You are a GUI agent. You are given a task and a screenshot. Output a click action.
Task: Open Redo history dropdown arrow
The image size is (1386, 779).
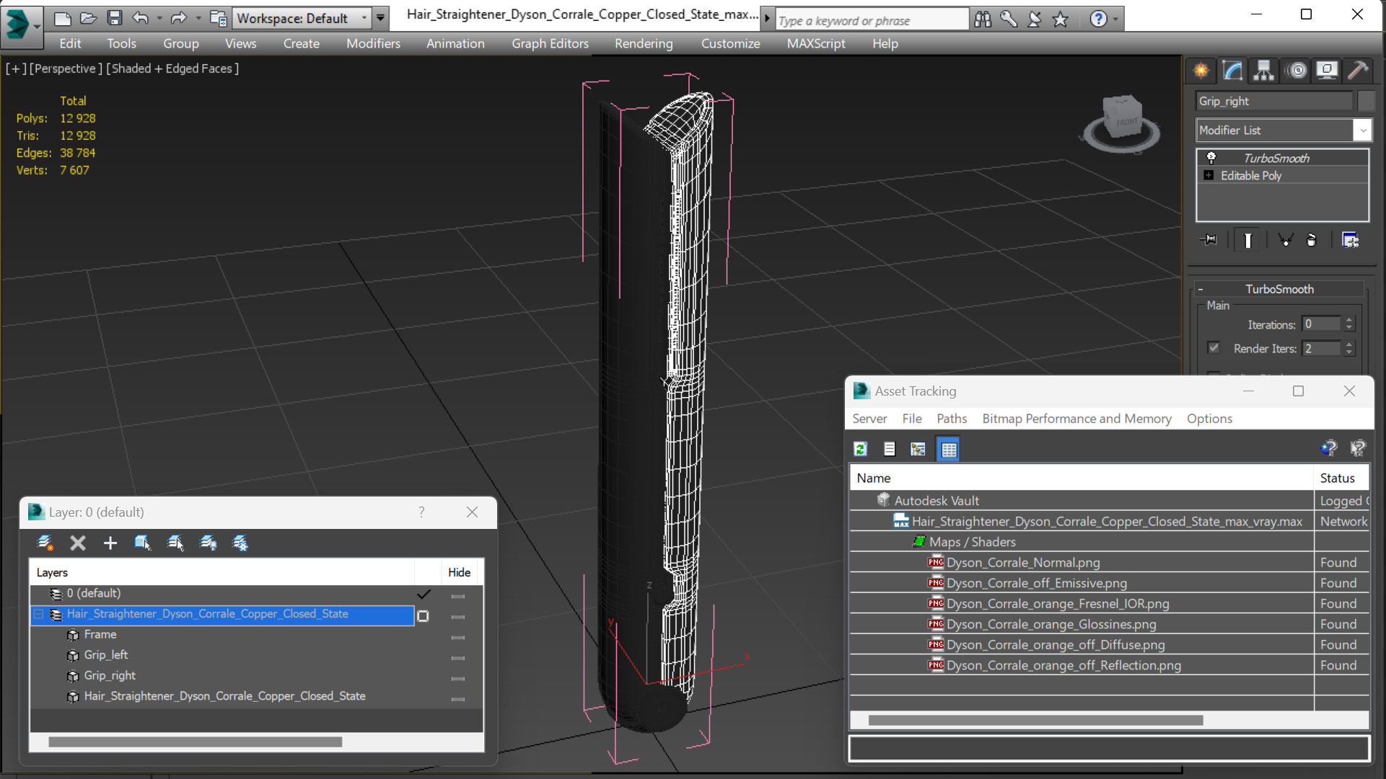tap(198, 18)
